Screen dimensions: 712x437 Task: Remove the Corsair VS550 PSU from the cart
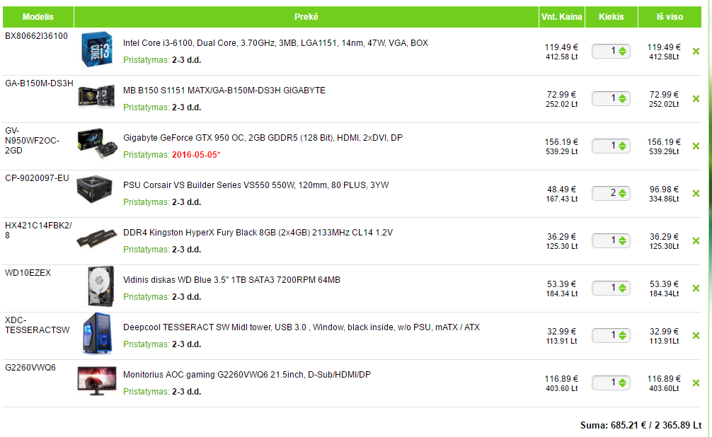696,194
